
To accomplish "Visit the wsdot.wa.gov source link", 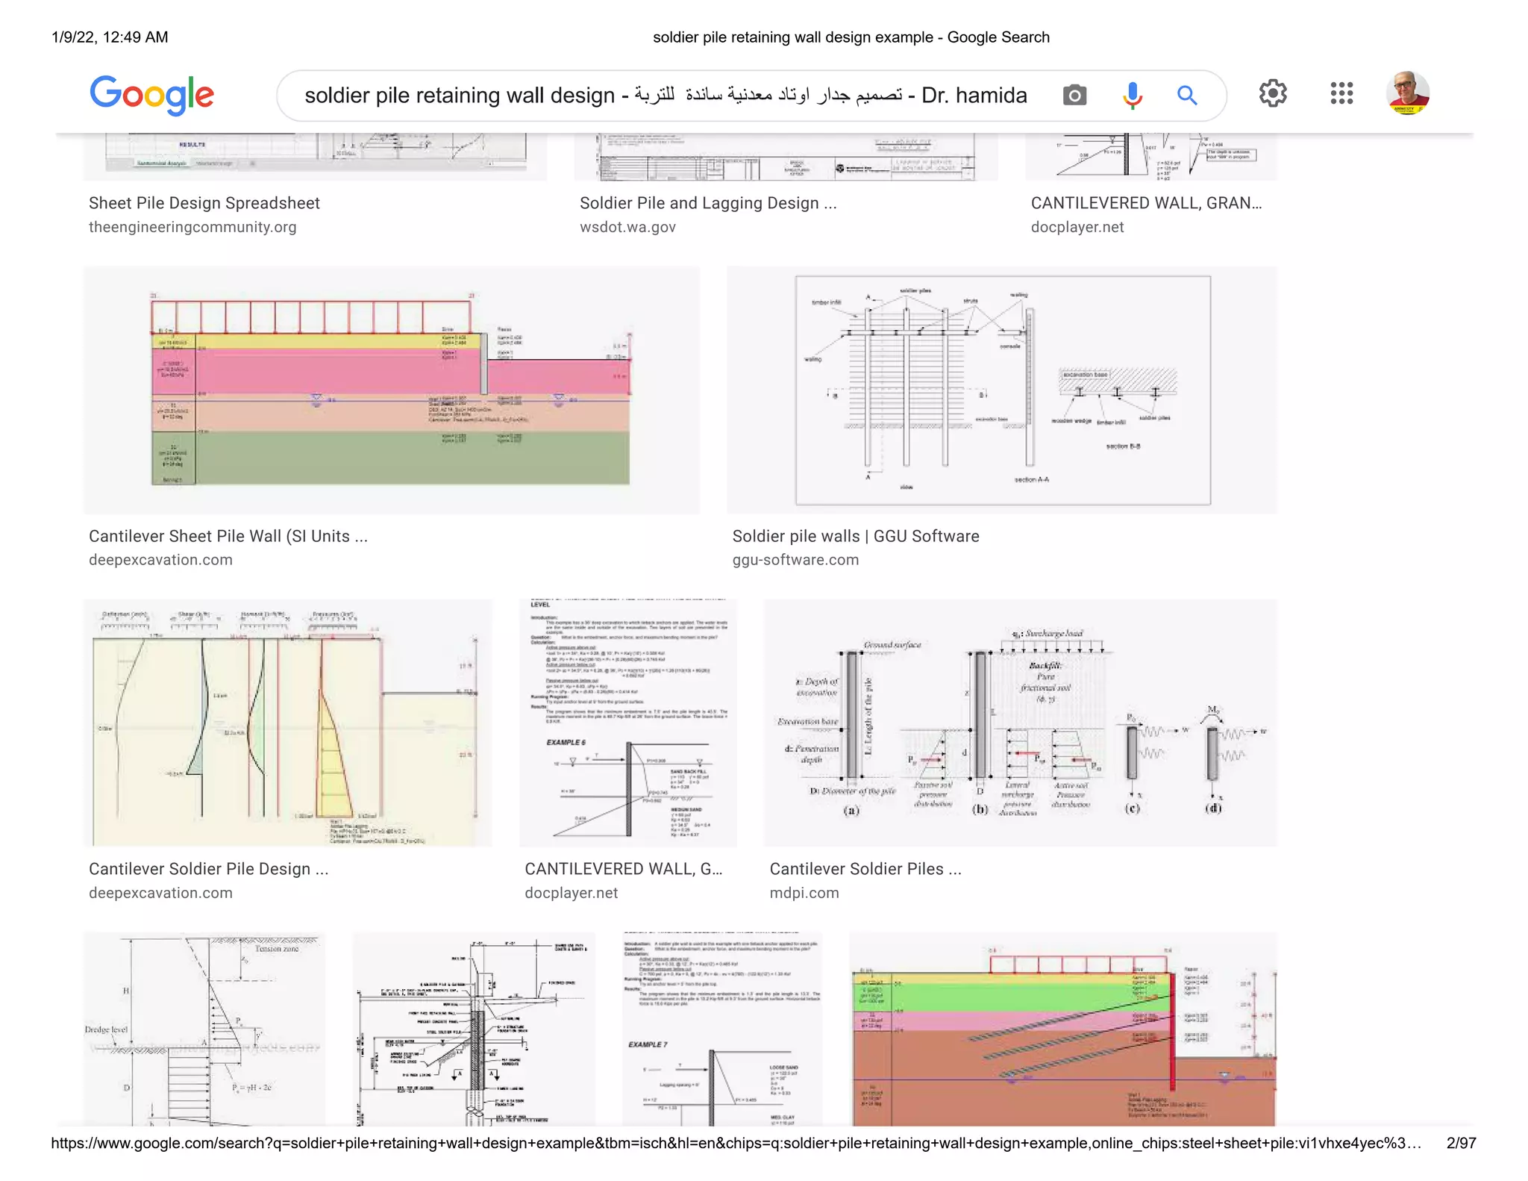I will point(627,227).
